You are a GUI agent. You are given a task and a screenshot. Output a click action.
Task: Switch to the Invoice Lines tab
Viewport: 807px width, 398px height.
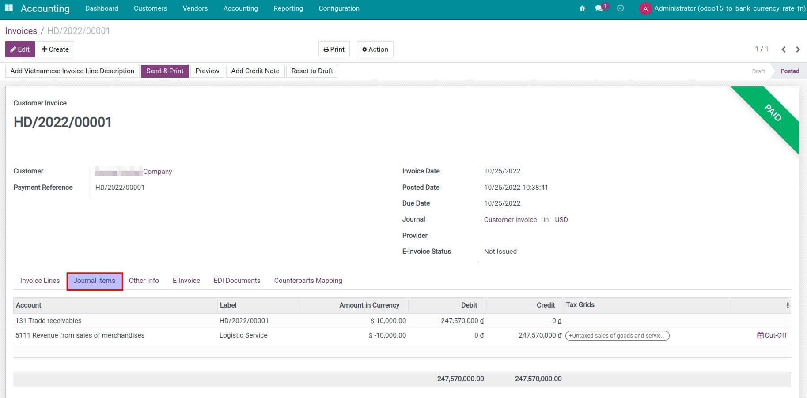pyautogui.click(x=40, y=281)
